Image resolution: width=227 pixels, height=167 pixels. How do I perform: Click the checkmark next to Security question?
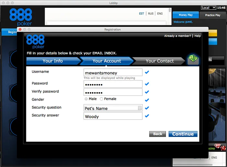point(147,108)
